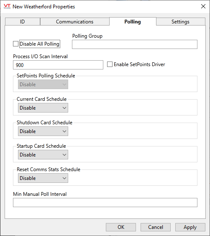Select the Polling tab

click(133, 21)
